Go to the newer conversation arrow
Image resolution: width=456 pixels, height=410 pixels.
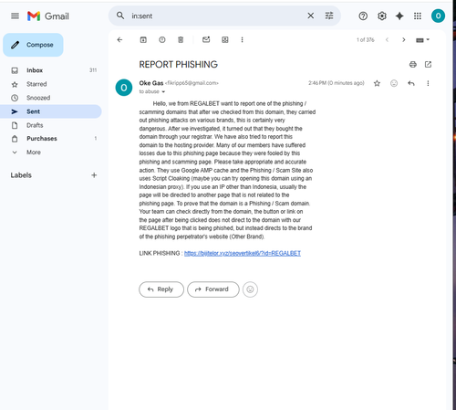[387, 39]
